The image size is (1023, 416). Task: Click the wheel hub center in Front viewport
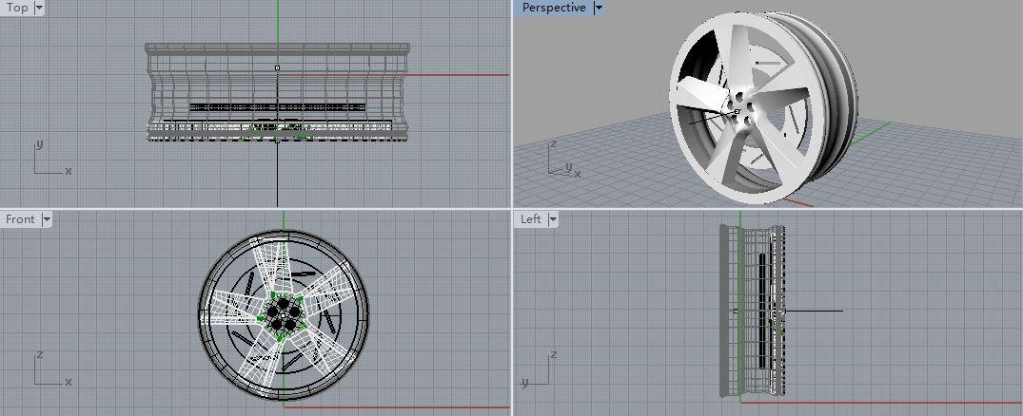tap(283, 312)
